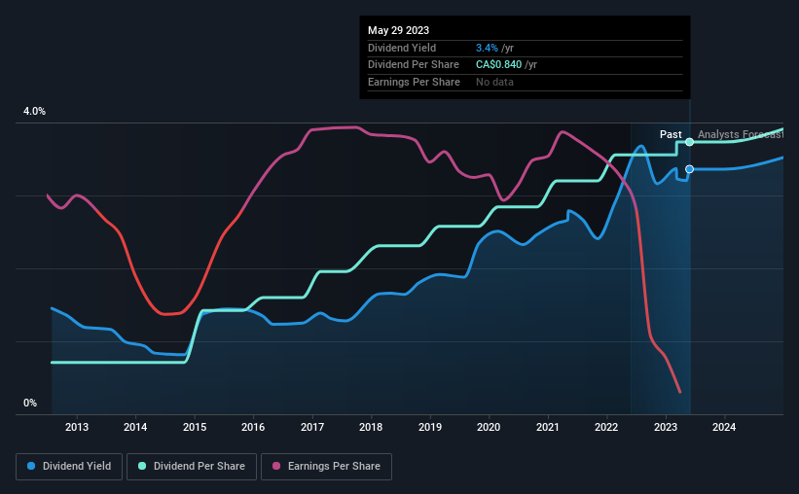Click the 2016 x-axis label
This screenshot has width=799, height=494.
point(253,427)
